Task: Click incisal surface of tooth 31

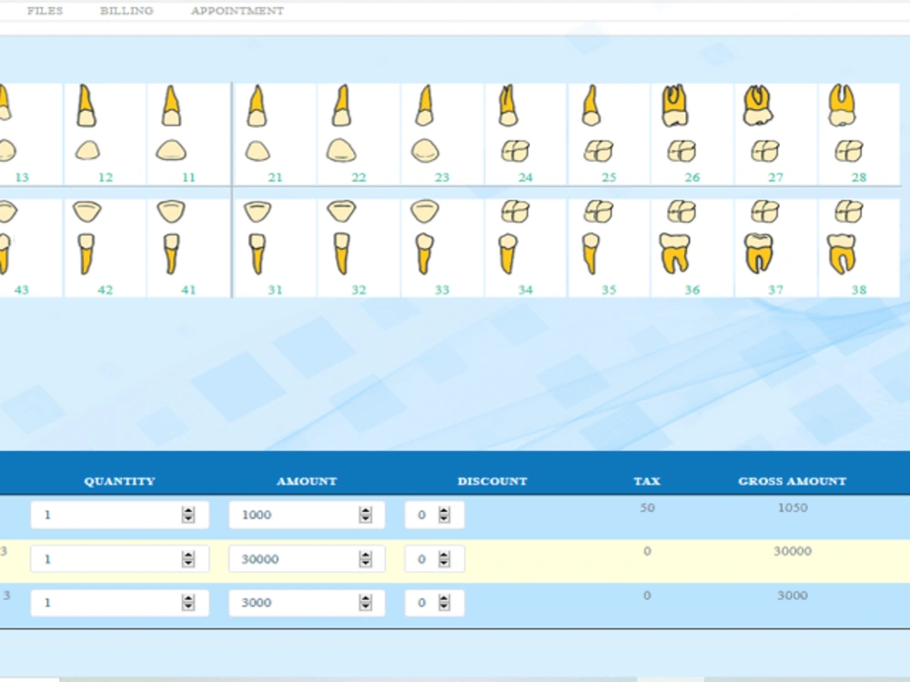Action: point(258,212)
